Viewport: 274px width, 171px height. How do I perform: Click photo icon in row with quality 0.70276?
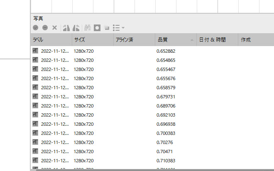[35, 142]
